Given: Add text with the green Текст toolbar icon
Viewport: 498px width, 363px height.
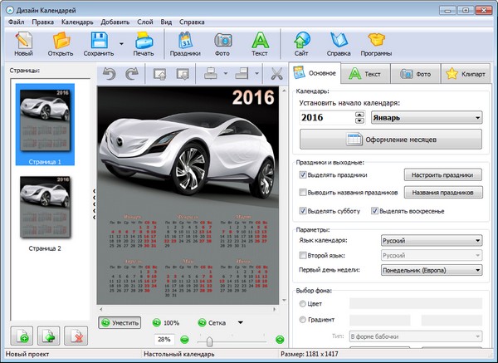Looking at the screenshot, I should click(x=260, y=44).
